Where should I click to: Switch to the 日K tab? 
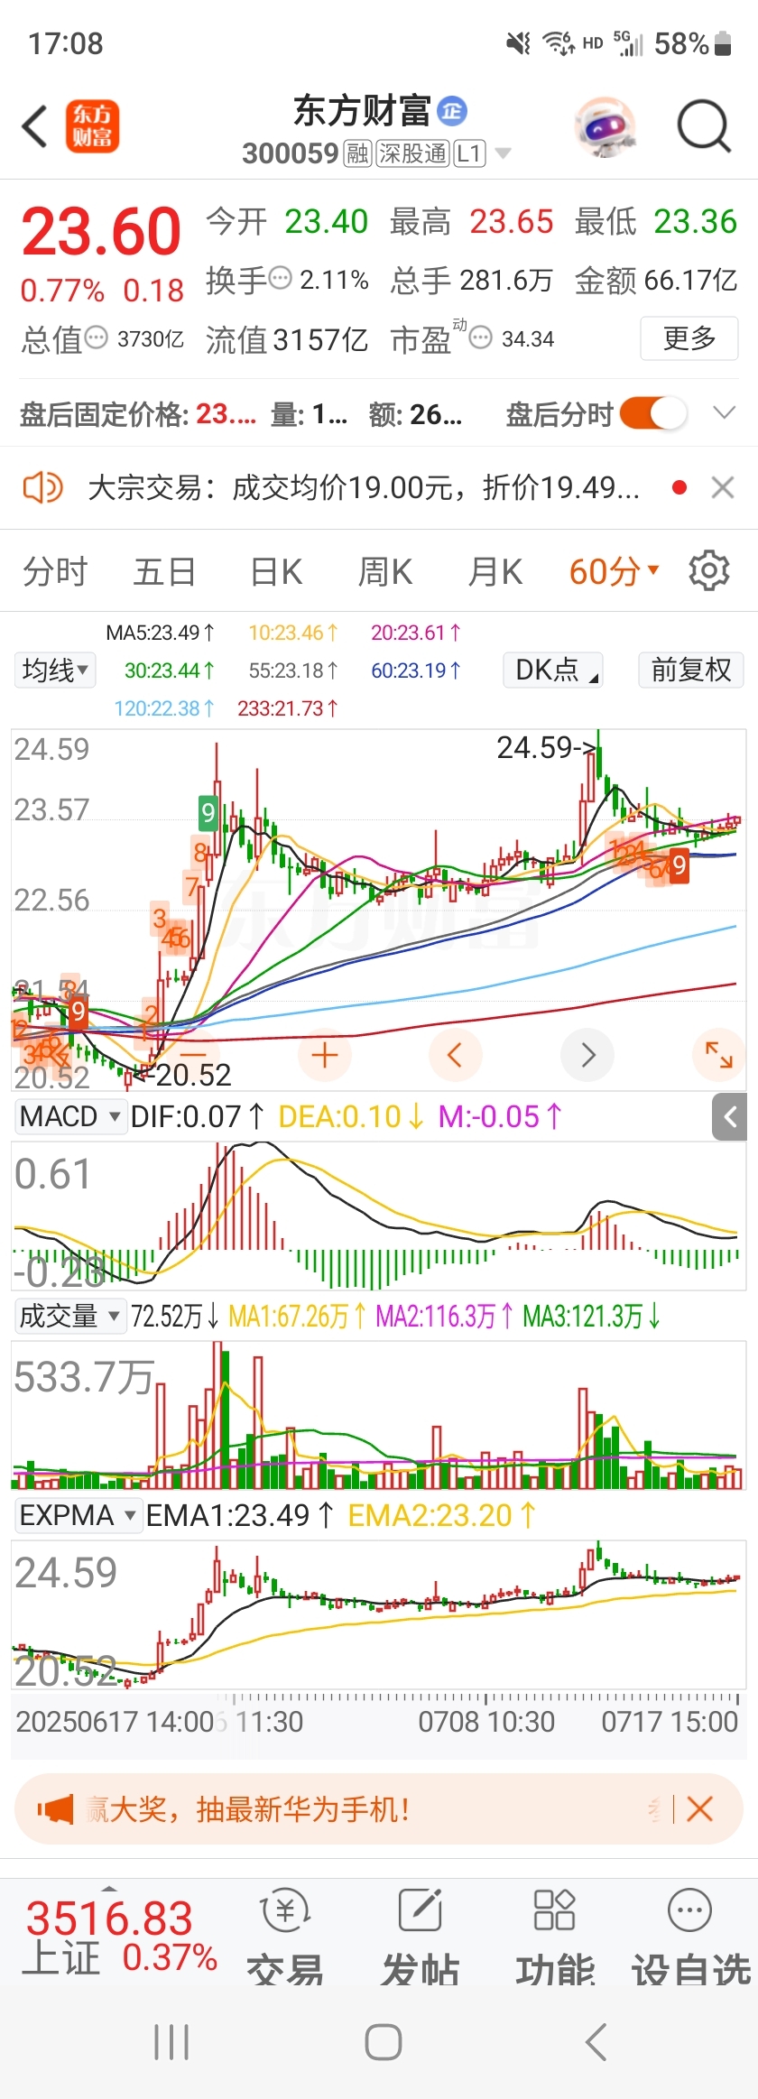click(276, 572)
